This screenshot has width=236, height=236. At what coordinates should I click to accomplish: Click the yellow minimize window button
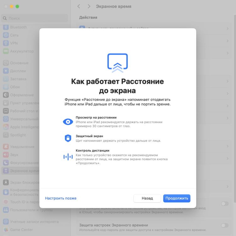pyautogui.click(x=12, y=6)
